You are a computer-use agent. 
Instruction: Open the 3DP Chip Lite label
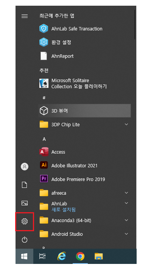[65, 124]
